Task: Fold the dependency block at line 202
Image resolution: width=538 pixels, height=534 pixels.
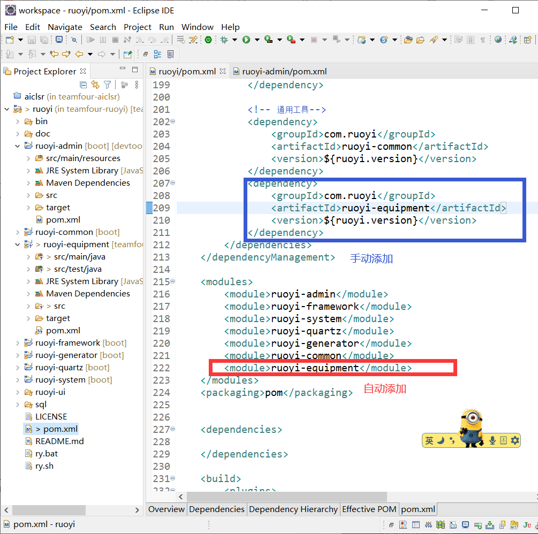Action: click(x=173, y=121)
